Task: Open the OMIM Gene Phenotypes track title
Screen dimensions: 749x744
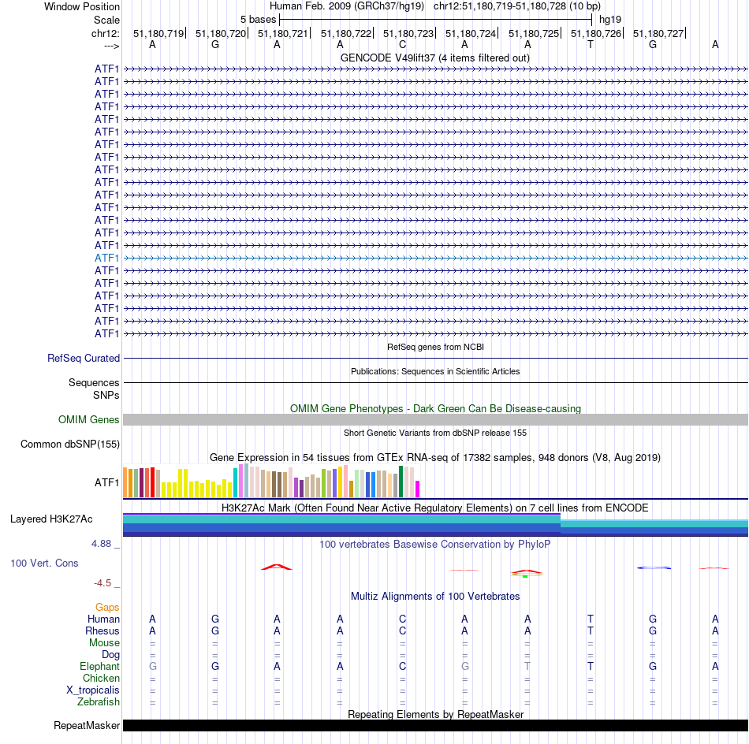Action: 435,409
